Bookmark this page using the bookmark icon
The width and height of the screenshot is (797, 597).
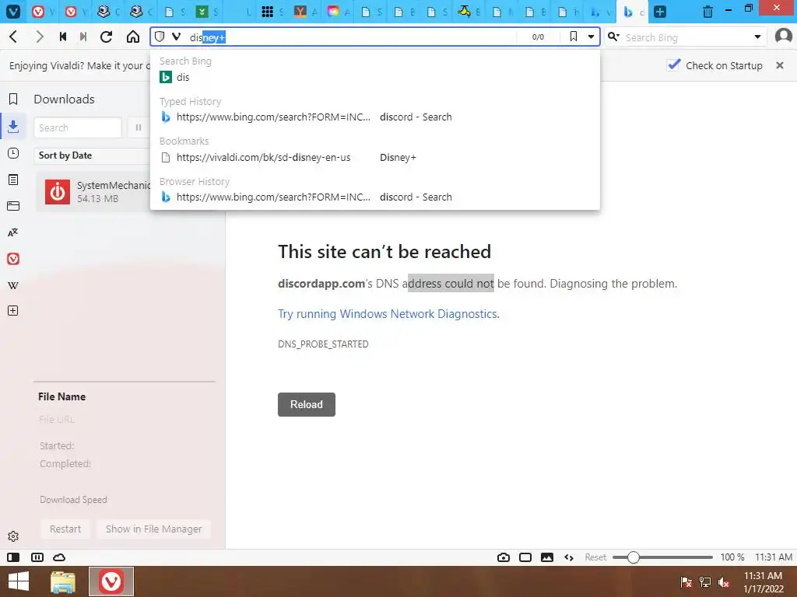click(574, 37)
